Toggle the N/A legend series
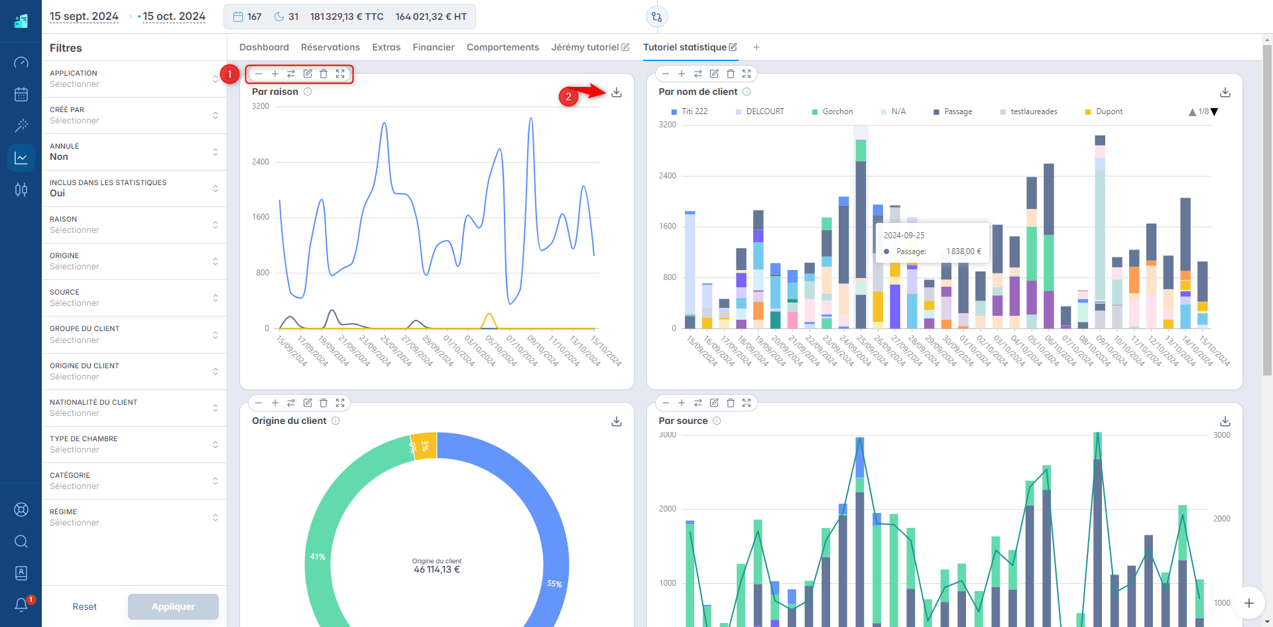The width and height of the screenshot is (1273, 627). [x=893, y=111]
